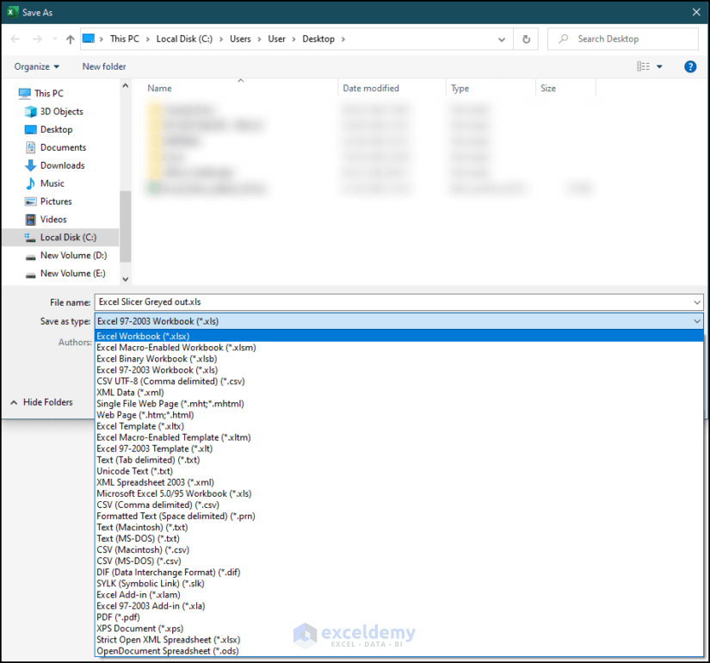This screenshot has width=710, height=663.
Task: Select Strict Open XML Spreadsheet (*.xlsx)
Action: point(399,640)
